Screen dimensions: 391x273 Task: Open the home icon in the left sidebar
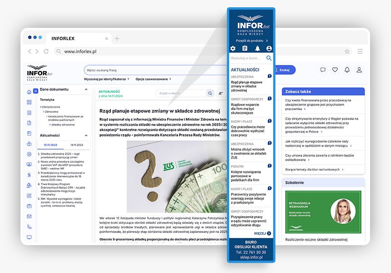tap(29, 92)
